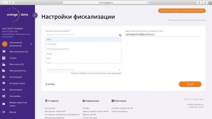Viewport: 212px width, 119px height.
Task: Click the folder icon next to Мои документы
Action: [x=4, y=70]
